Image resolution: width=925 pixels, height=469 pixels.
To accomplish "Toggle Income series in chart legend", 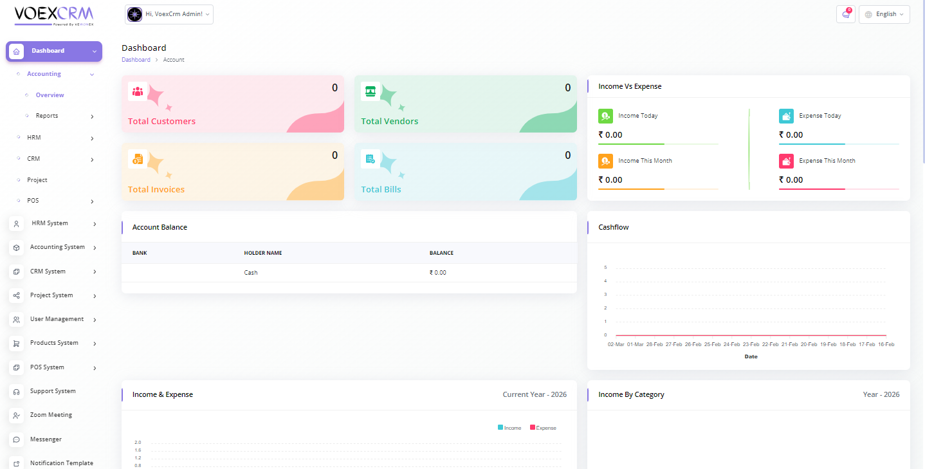I will (509, 428).
